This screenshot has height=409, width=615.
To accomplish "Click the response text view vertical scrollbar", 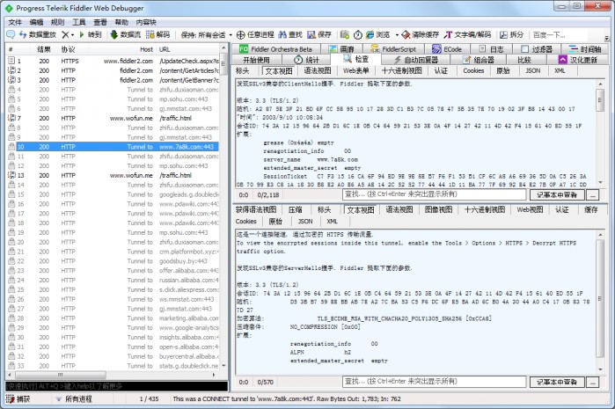I will point(600,302).
